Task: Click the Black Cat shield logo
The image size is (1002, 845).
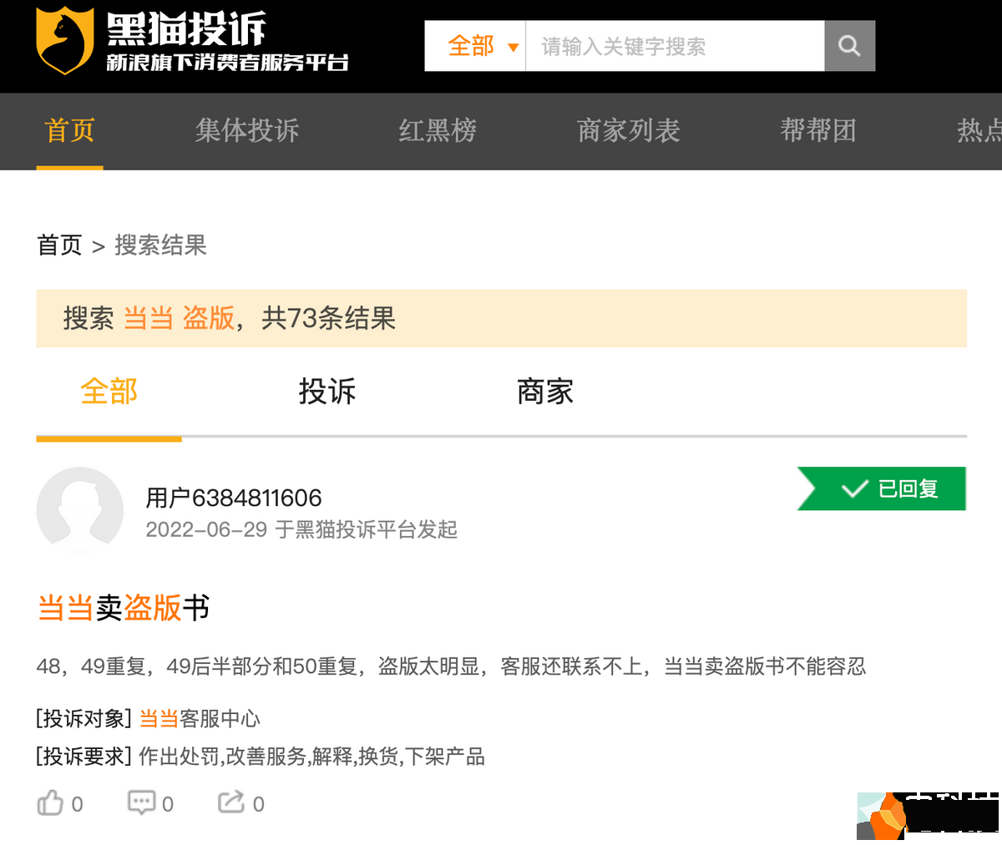Action: 64,41
